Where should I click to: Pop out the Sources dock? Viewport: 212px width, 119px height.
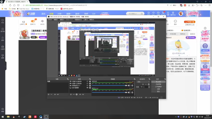tap(90, 79)
